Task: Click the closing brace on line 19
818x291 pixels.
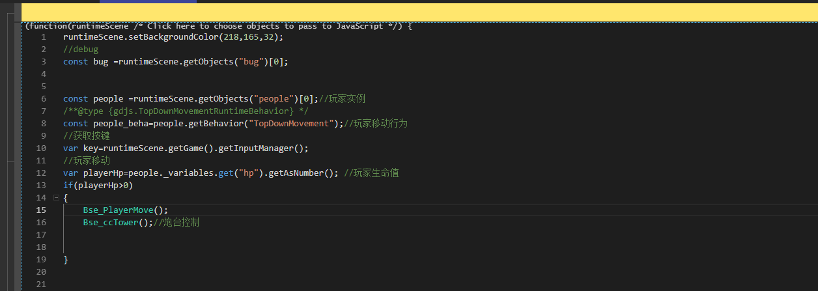Action: [x=66, y=259]
